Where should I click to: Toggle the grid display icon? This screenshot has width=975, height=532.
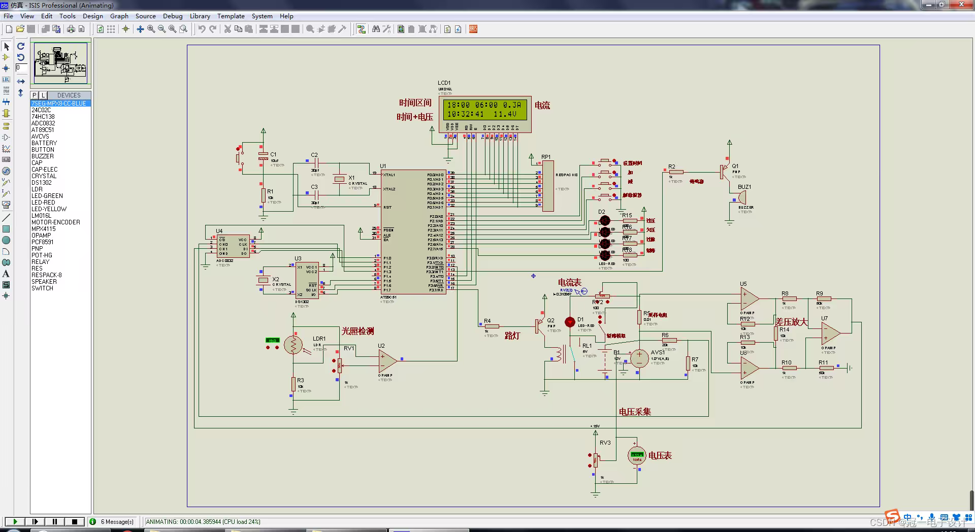pos(111,29)
